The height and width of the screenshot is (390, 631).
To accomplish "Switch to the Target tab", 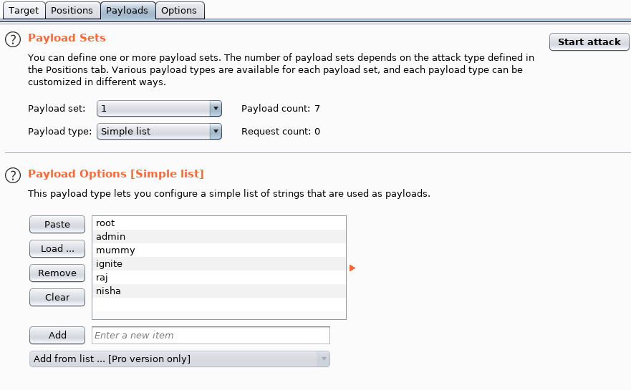I will pos(24,11).
